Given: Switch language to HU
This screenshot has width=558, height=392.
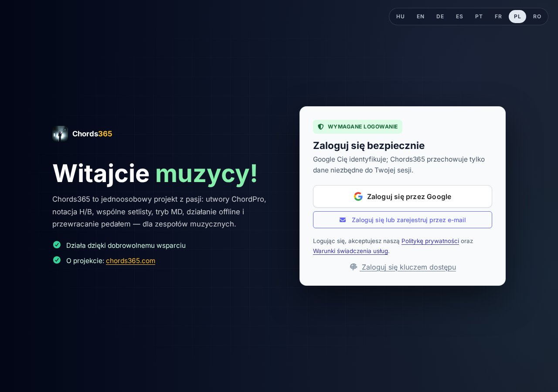Looking at the screenshot, I should click(x=400, y=17).
